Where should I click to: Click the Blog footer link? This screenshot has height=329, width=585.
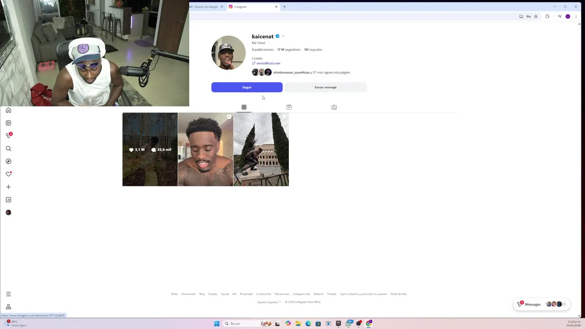202,294
